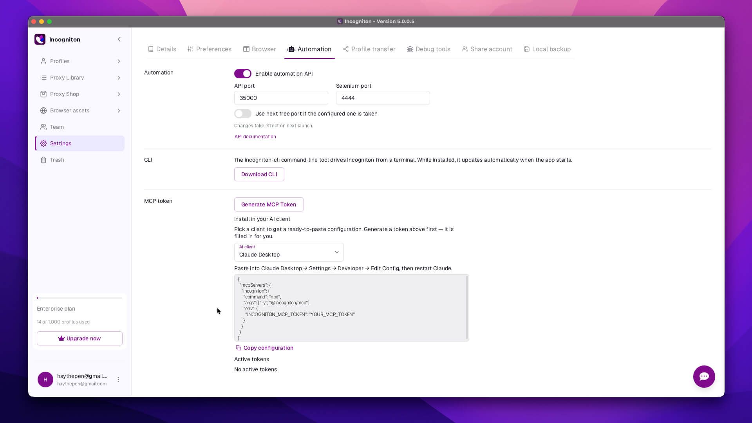Screen dimensions: 752x423
Task: Open the support chat bubble
Action: (x=704, y=376)
